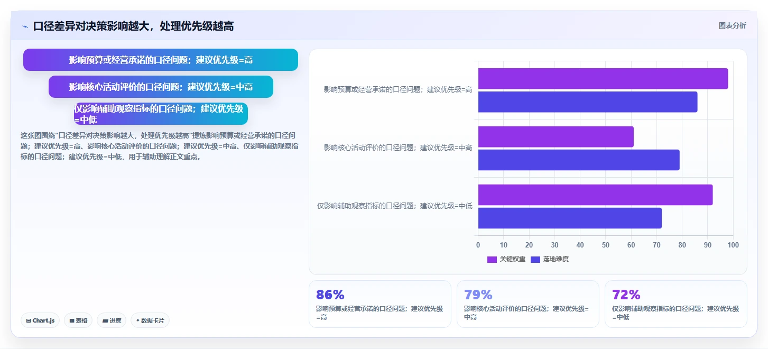
Task: Click the 图表分析 label in the header
Action: [732, 25]
